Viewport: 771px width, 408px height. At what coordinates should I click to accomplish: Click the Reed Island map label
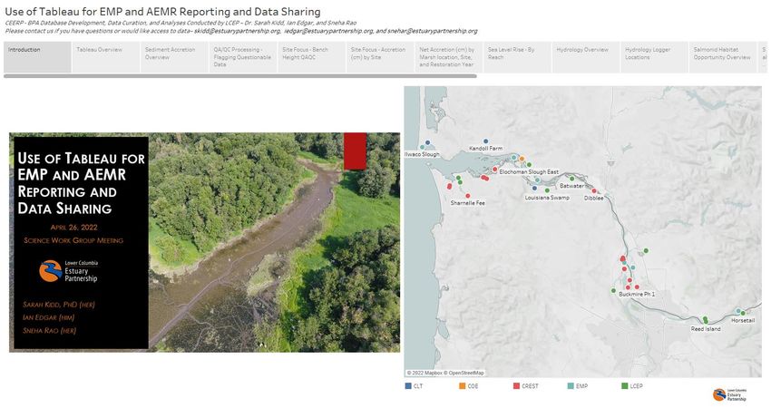pos(706,329)
